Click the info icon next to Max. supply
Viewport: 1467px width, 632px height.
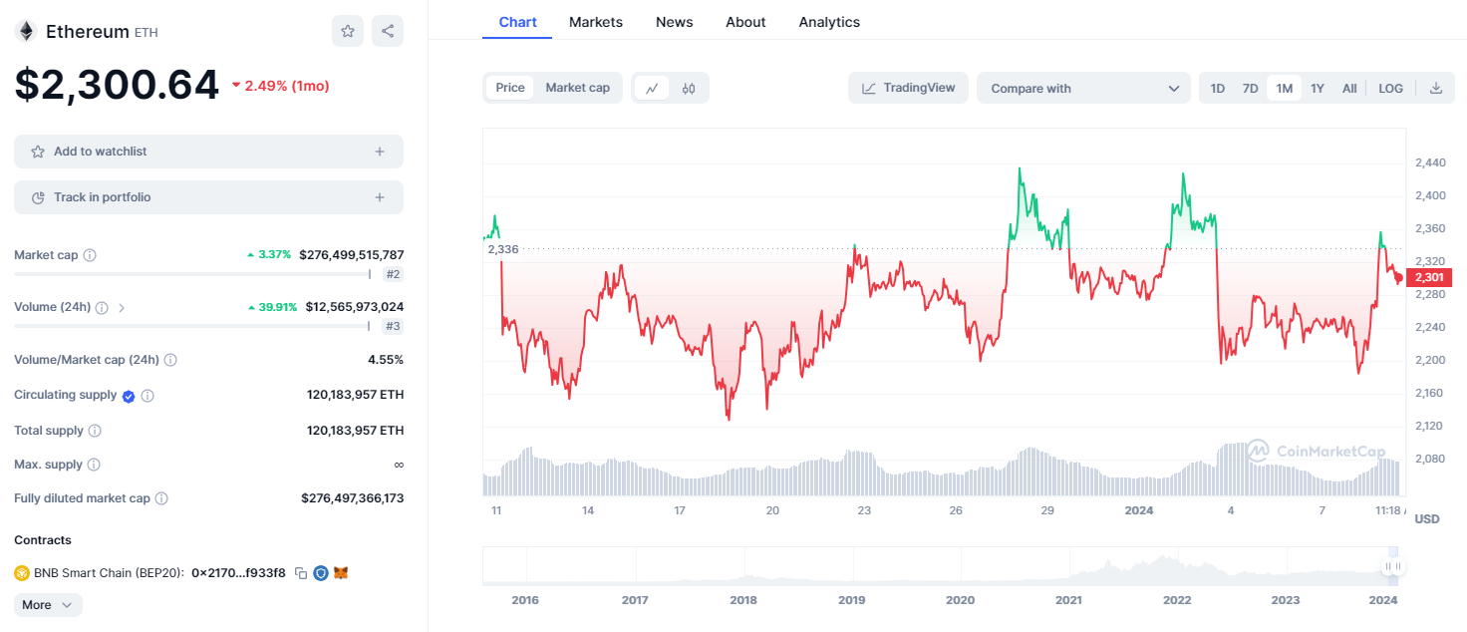point(94,465)
